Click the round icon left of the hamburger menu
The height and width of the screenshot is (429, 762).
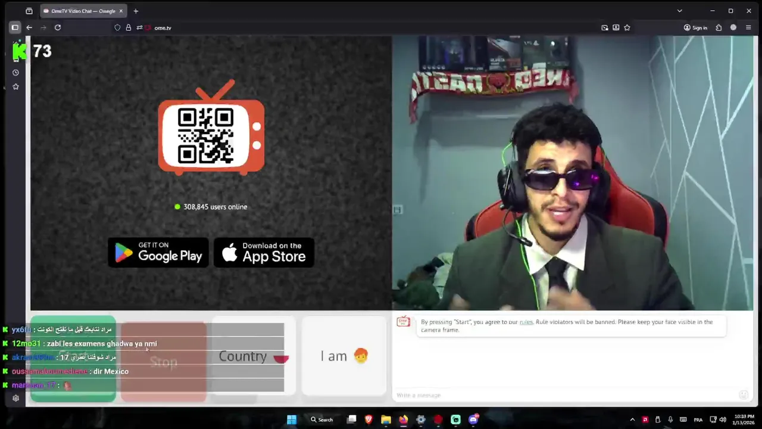[x=733, y=27]
